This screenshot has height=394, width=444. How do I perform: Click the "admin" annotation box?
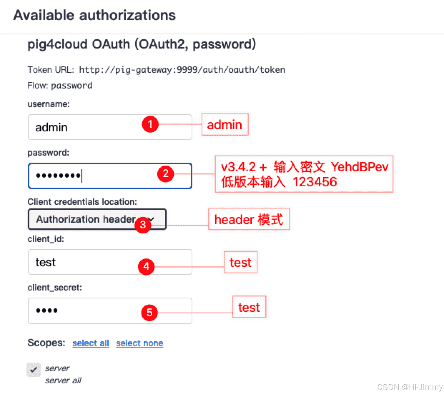[x=225, y=125]
